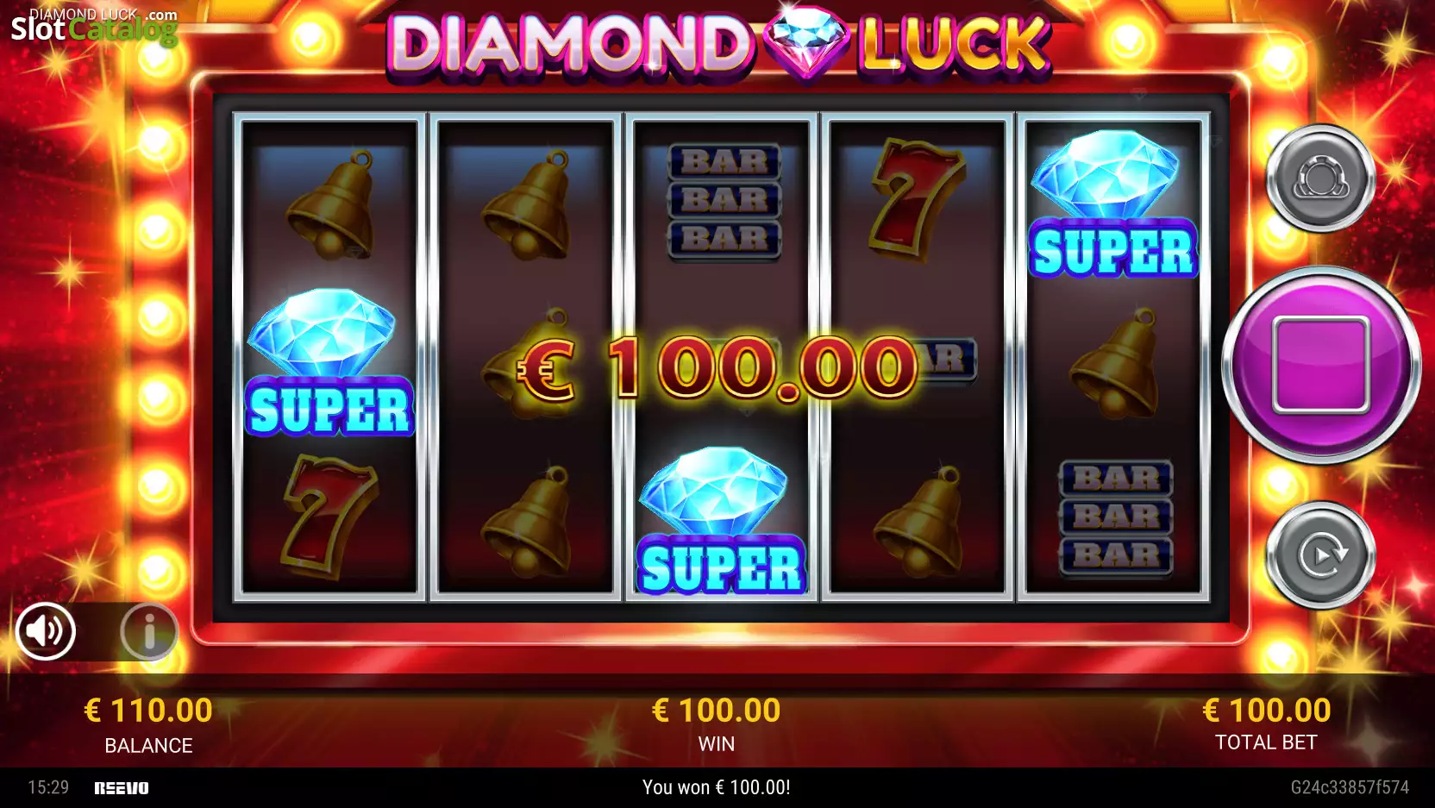This screenshot has height=808, width=1435.
Task: Open the game info icon
Action: coord(149,631)
